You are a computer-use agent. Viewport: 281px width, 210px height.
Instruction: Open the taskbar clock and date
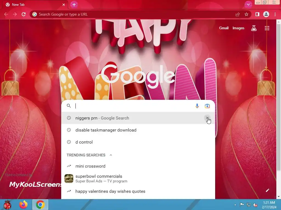click(x=269, y=205)
